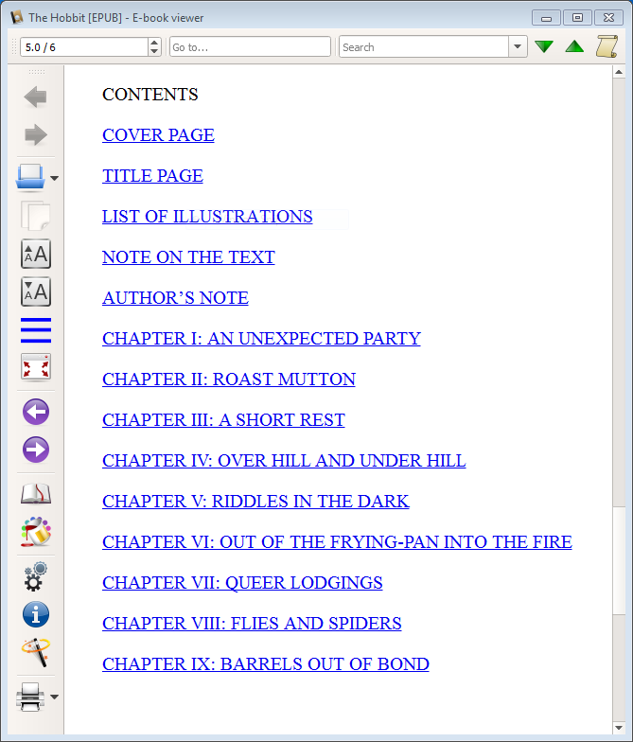Click the vertical scrollbar down arrow
This screenshot has height=742, width=633.
click(619, 728)
